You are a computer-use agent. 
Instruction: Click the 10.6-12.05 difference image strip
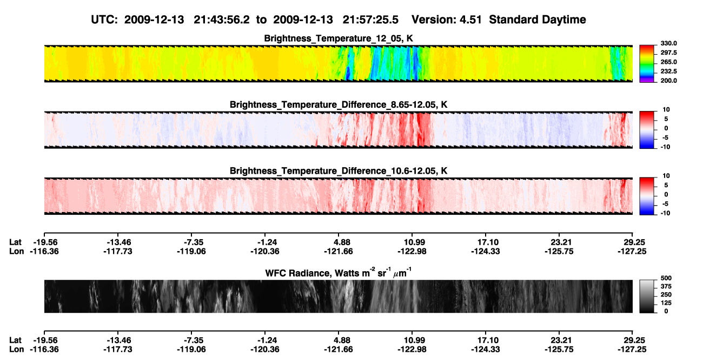pos(338,195)
